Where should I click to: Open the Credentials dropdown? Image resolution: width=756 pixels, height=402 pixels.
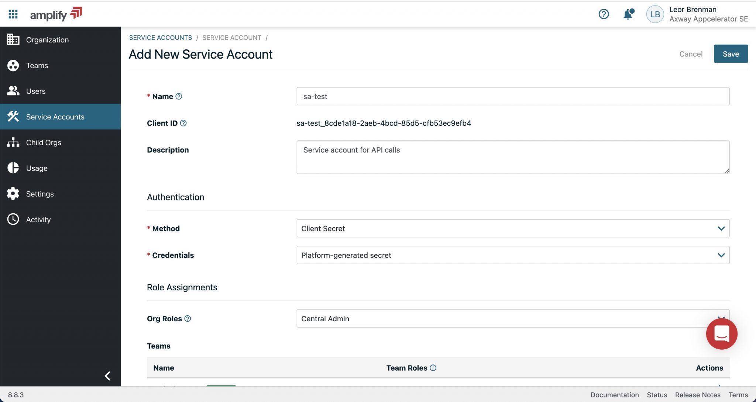coord(721,255)
